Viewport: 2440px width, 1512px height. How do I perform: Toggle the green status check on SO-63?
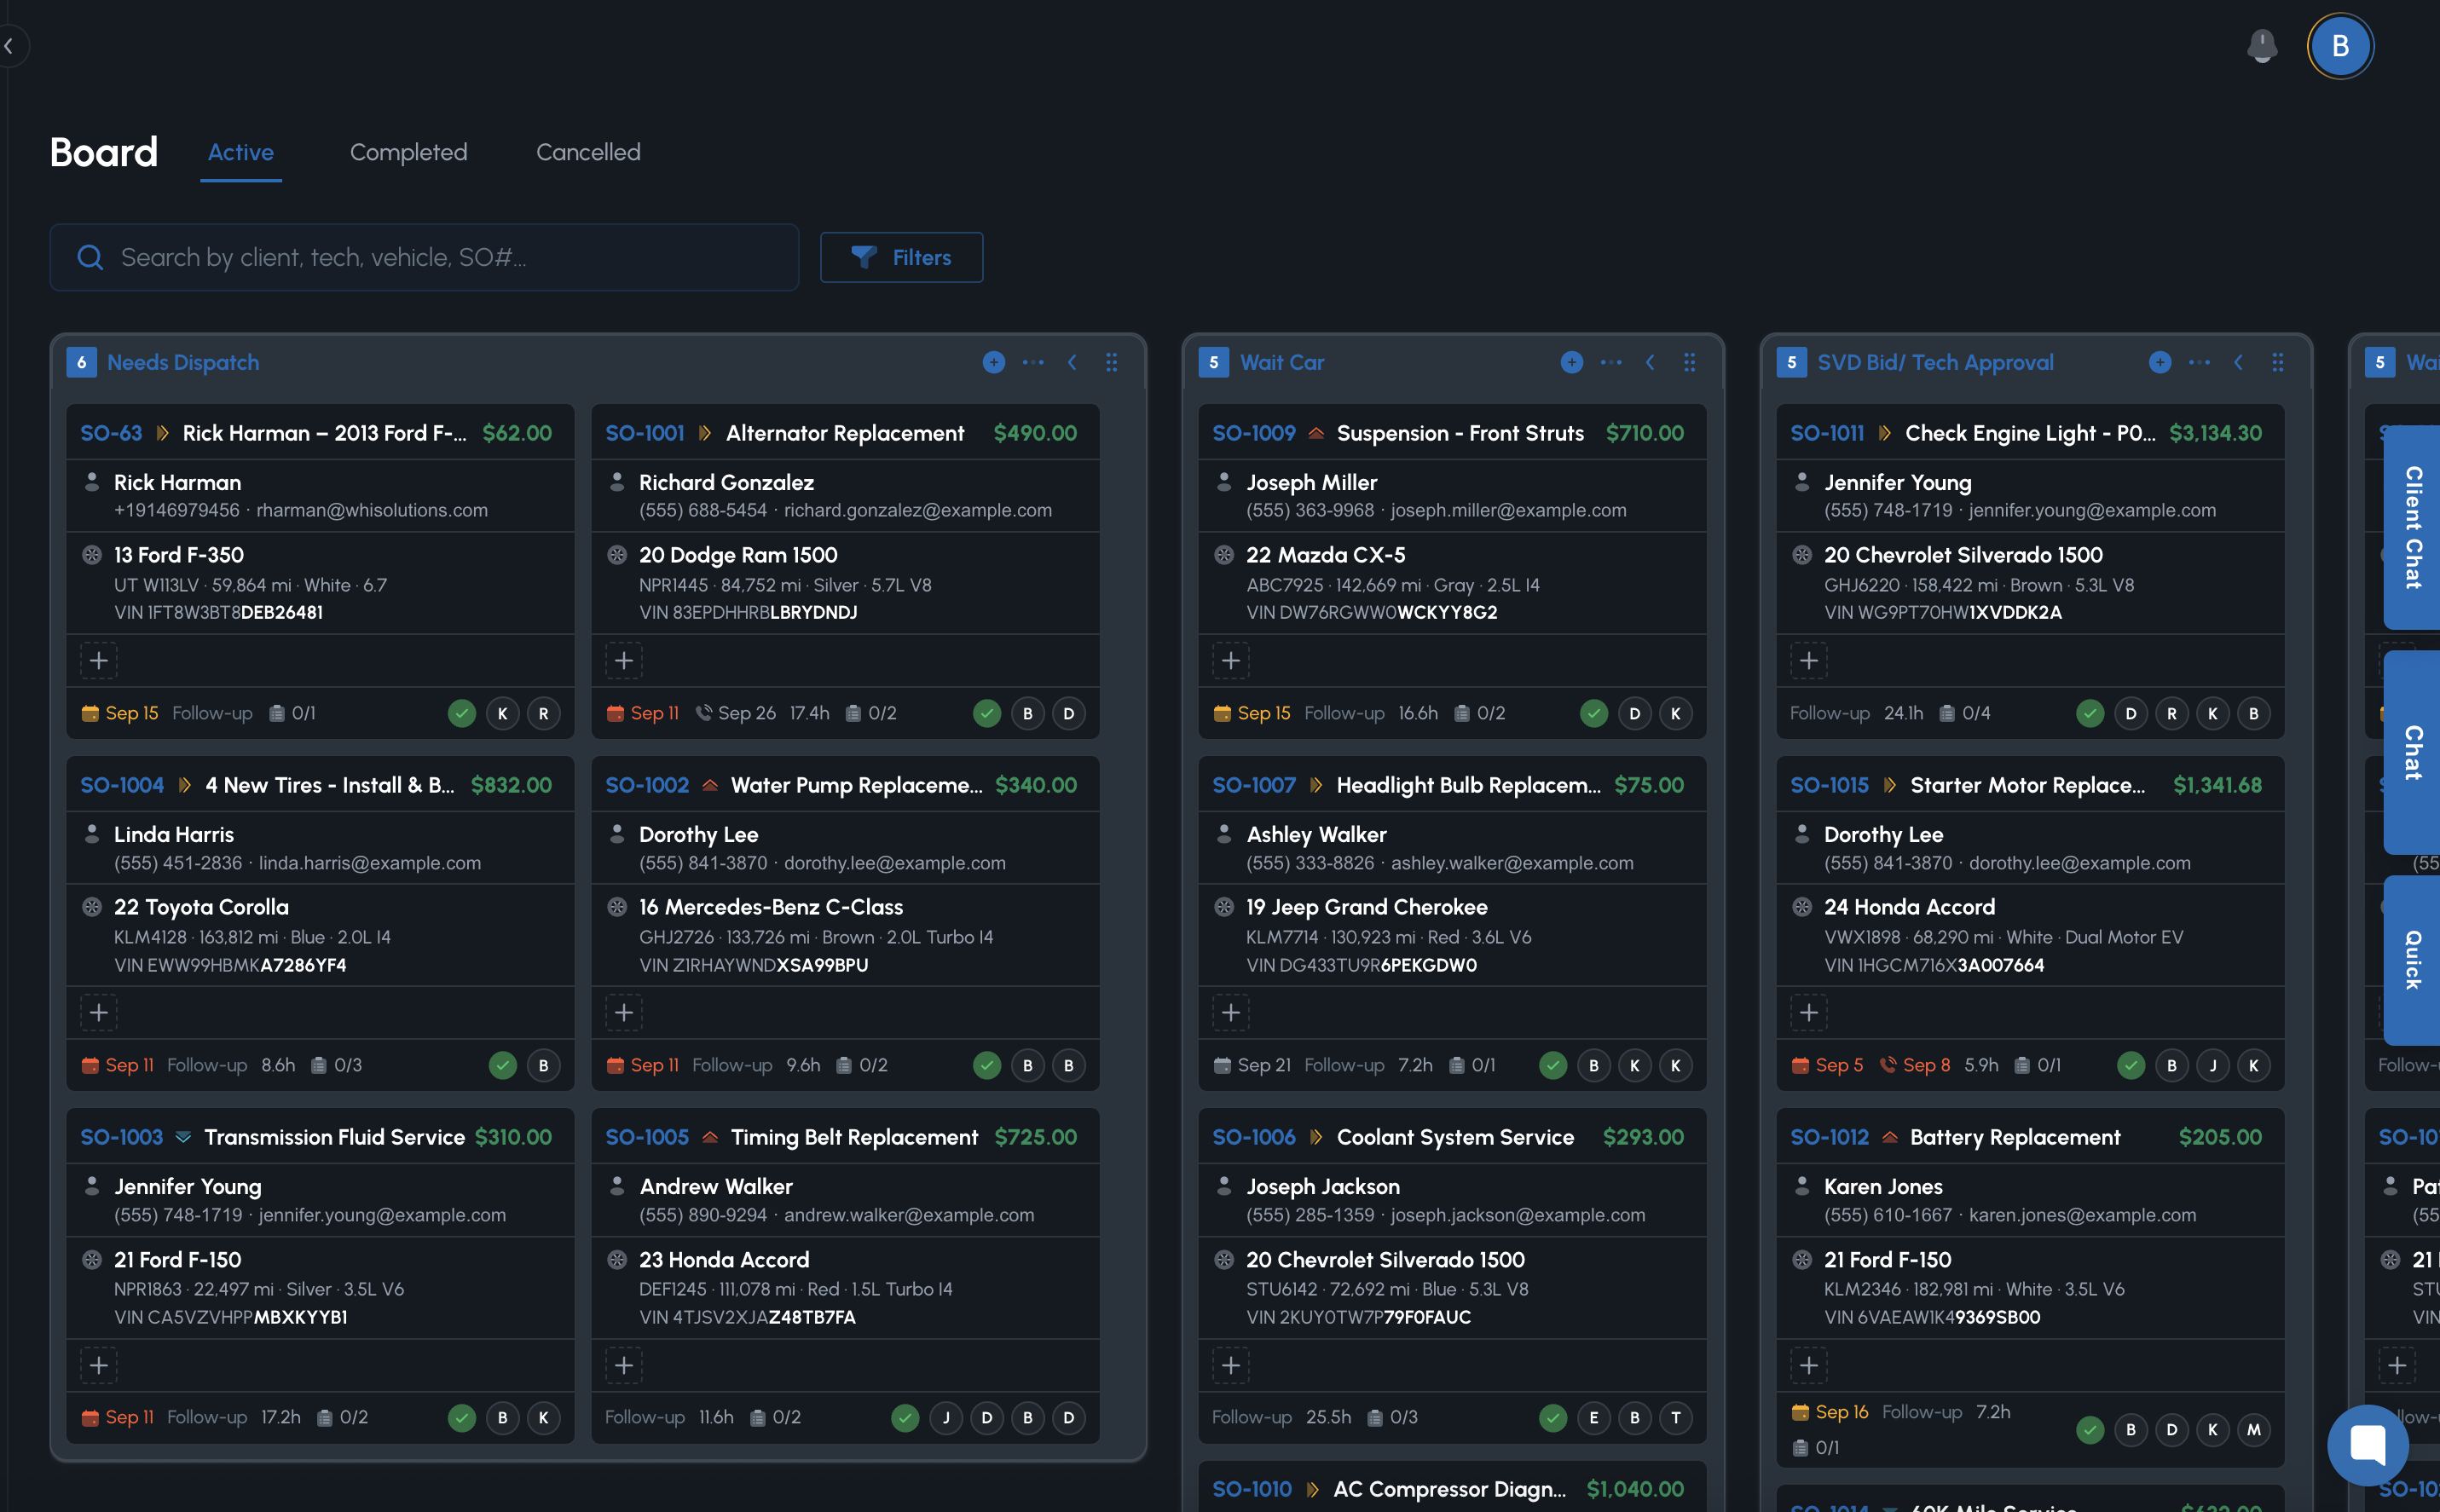click(461, 713)
